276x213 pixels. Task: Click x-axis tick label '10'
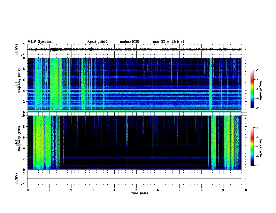(x=245, y=190)
